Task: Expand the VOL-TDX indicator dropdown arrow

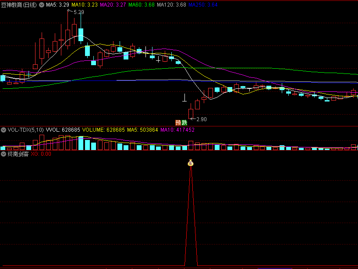Action: point(4,130)
